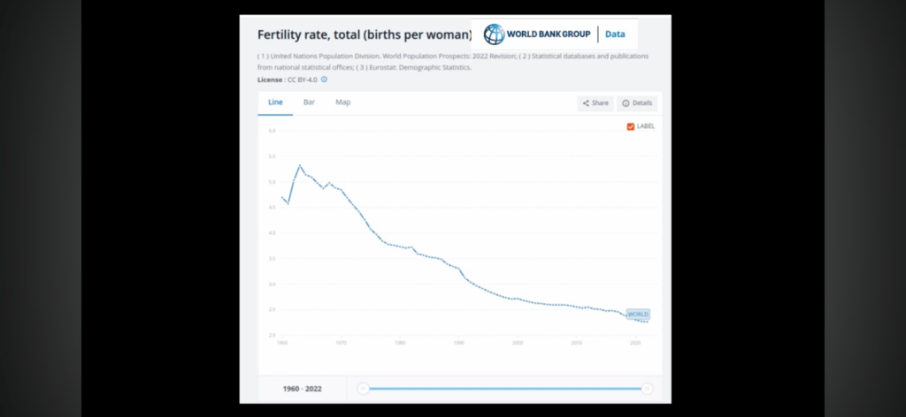Switch to the Bar chart tab
This screenshot has height=417, width=906.
(x=309, y=102)
